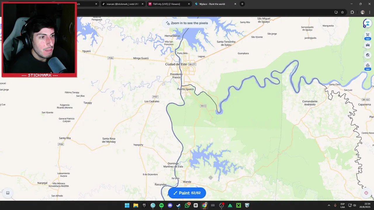The image size is (374, 210).
Task: Click the Ciudad del Este map label
Action: (x=176, y=64)
